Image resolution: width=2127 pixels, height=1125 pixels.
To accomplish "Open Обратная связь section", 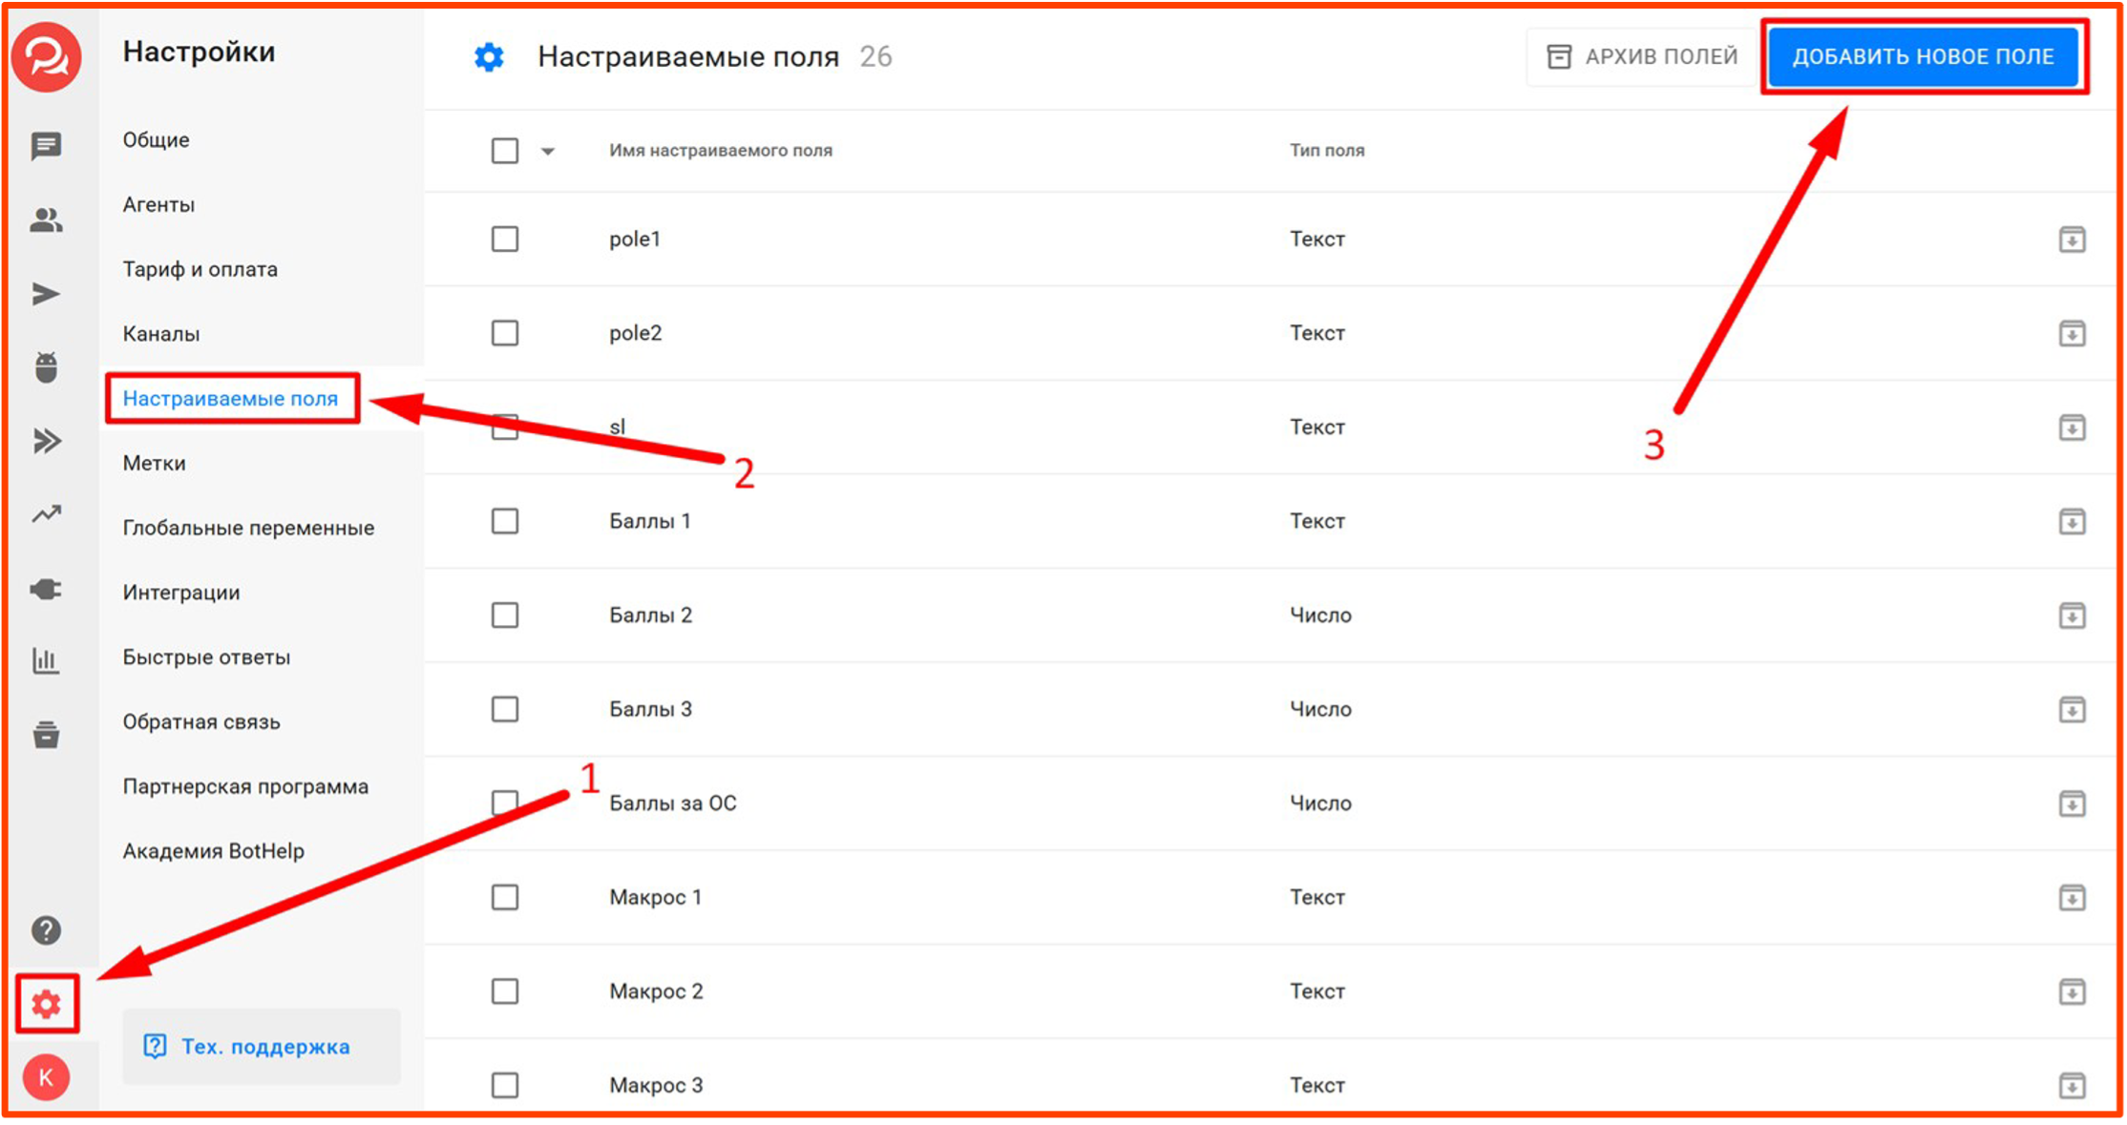I will point(201,722).
